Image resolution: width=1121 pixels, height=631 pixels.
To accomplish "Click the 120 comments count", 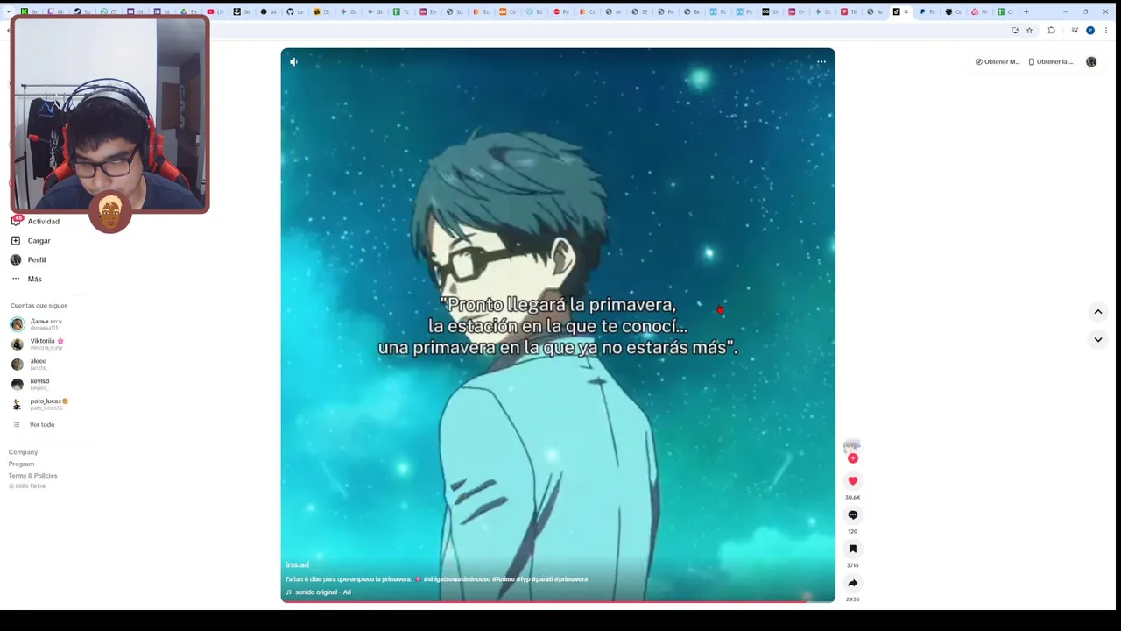I will 852,531.
